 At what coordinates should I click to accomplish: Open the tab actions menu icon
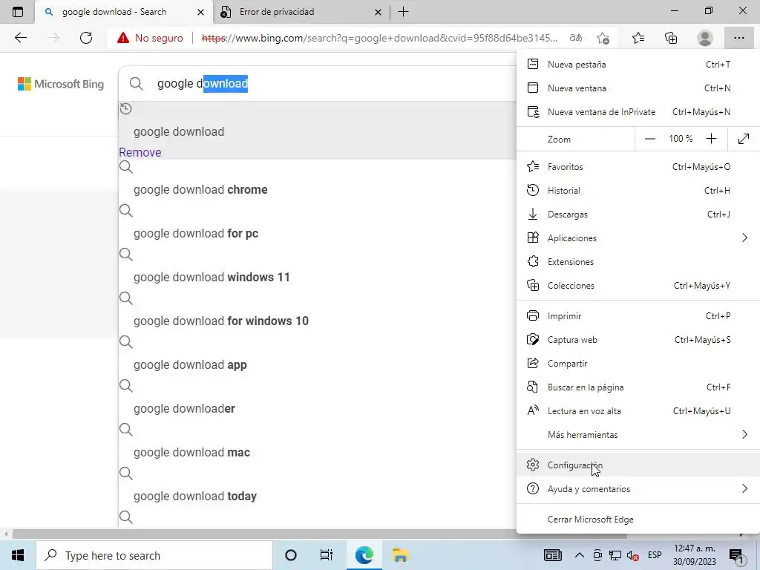point(18,12)
